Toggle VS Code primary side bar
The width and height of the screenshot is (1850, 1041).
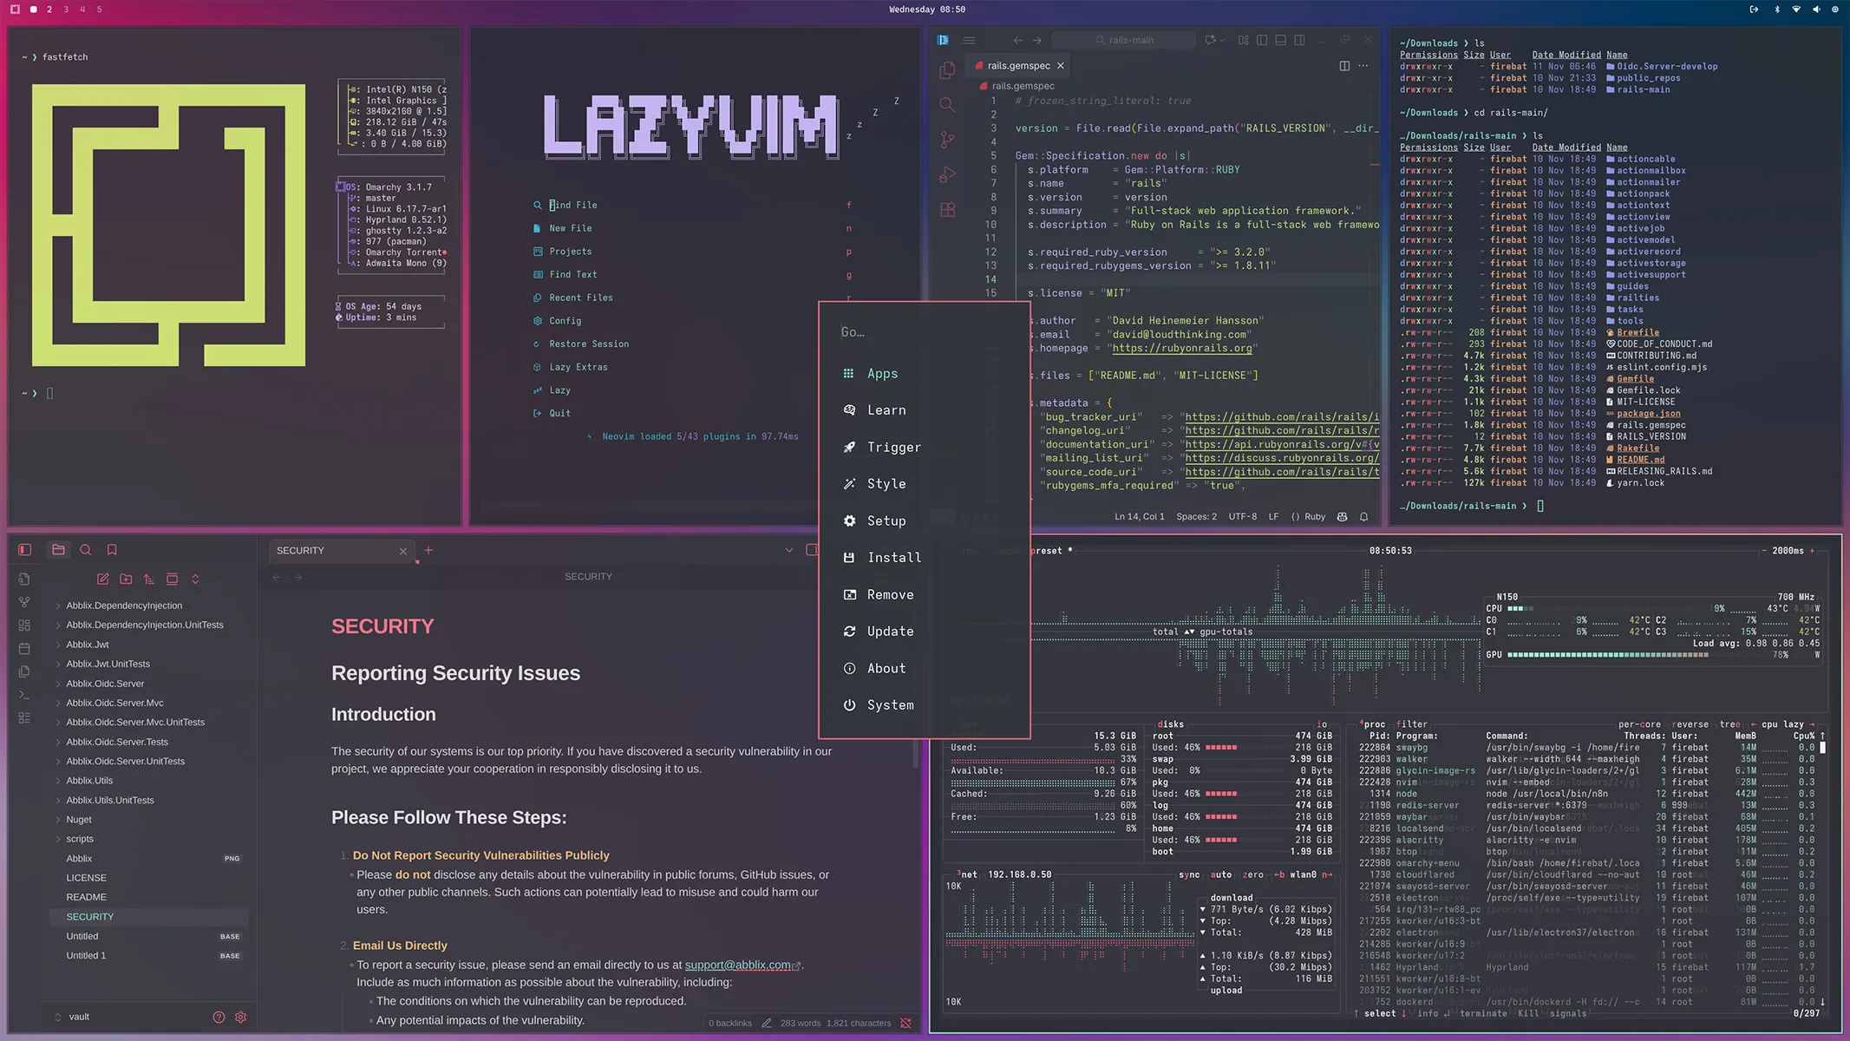[x=1262, y=40]
